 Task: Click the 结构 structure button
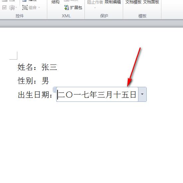pos(56,2)
